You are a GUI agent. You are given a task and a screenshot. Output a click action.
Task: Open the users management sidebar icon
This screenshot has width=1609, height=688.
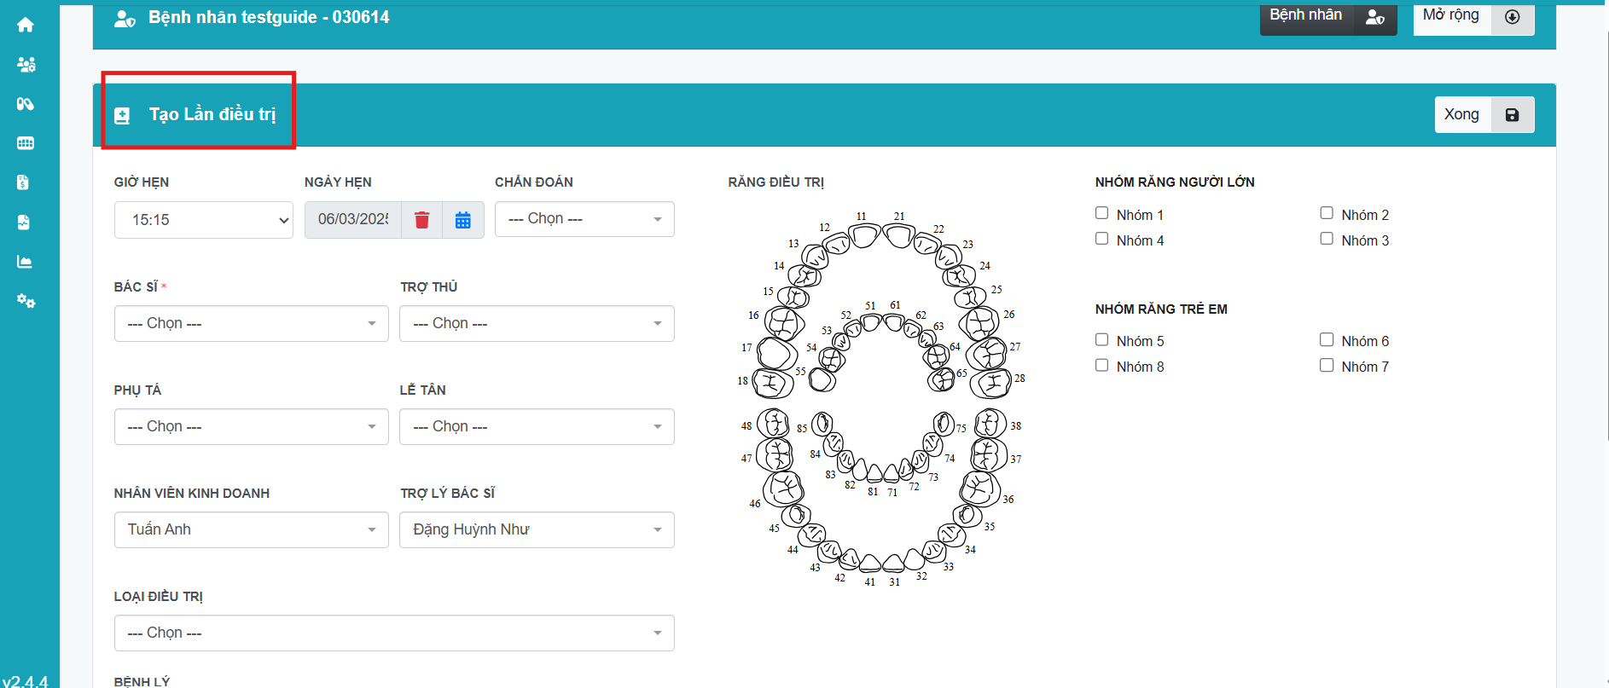(26, 65)
